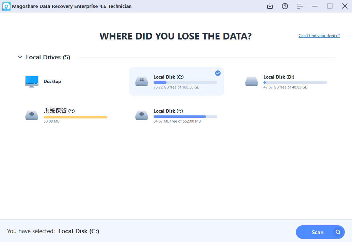
Task: Select the 系統保留 (*:) partition name
Action: 59,111
